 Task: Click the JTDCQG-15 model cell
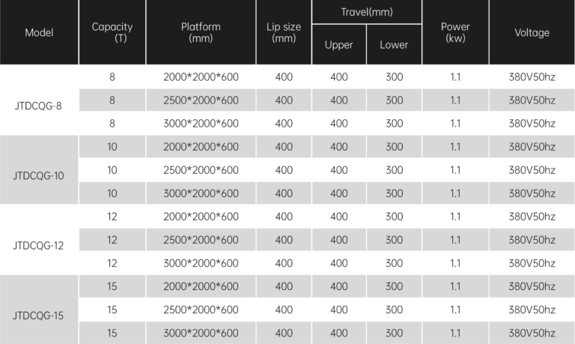click(x=38, y=315)
